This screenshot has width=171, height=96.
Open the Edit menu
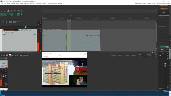coord(5,4)
